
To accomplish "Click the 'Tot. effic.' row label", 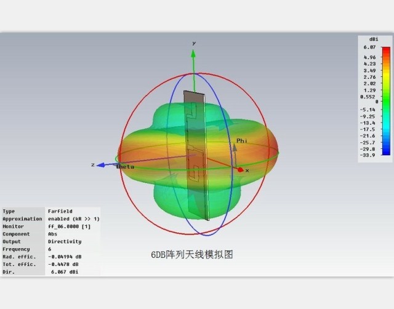I will click(19, 264).
